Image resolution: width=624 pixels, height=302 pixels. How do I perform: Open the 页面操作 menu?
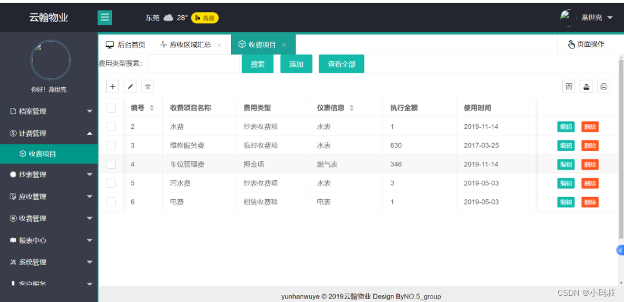pos(586,44)
